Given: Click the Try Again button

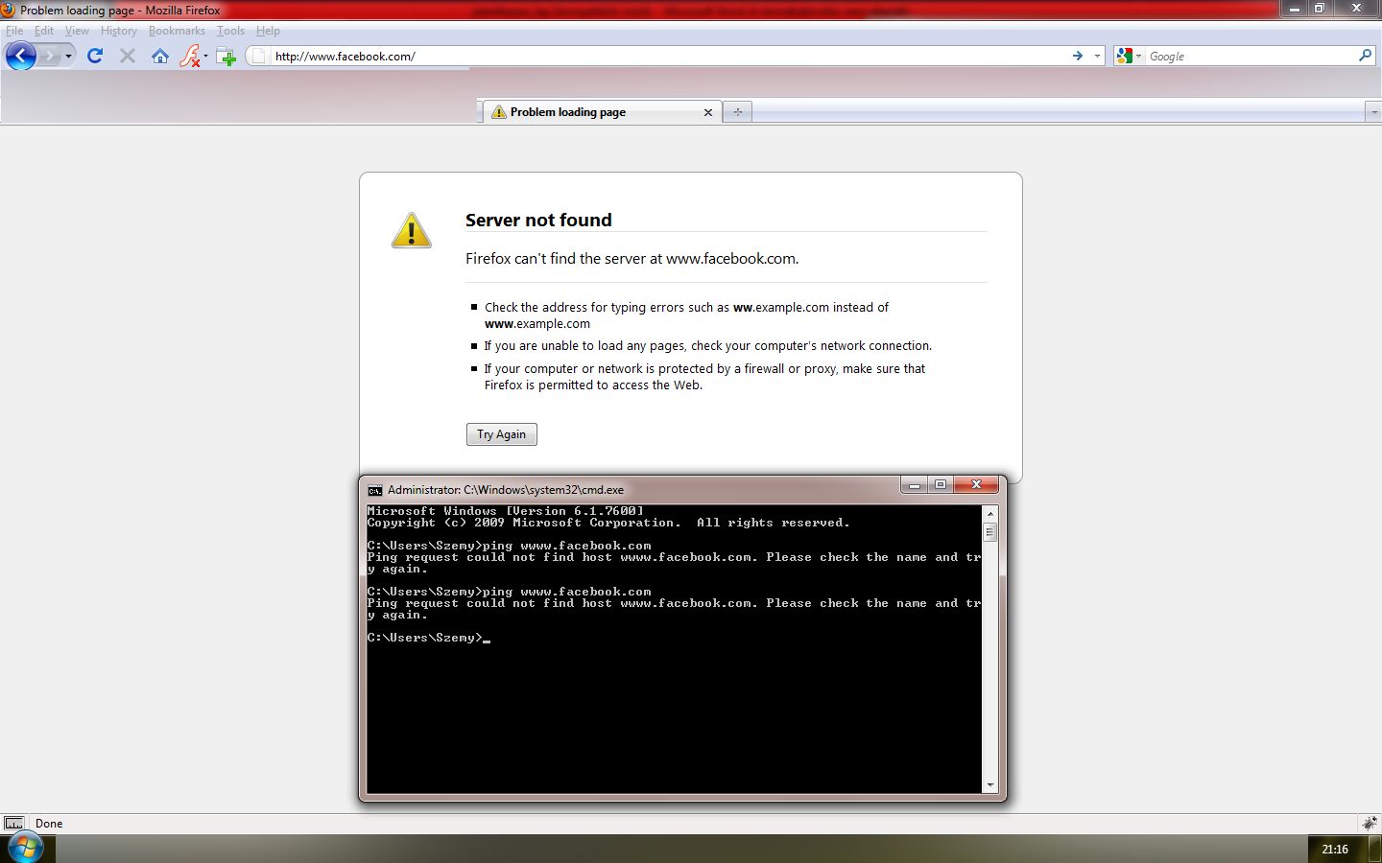Looking at the screenshot, I should click(x=501, y=434).
